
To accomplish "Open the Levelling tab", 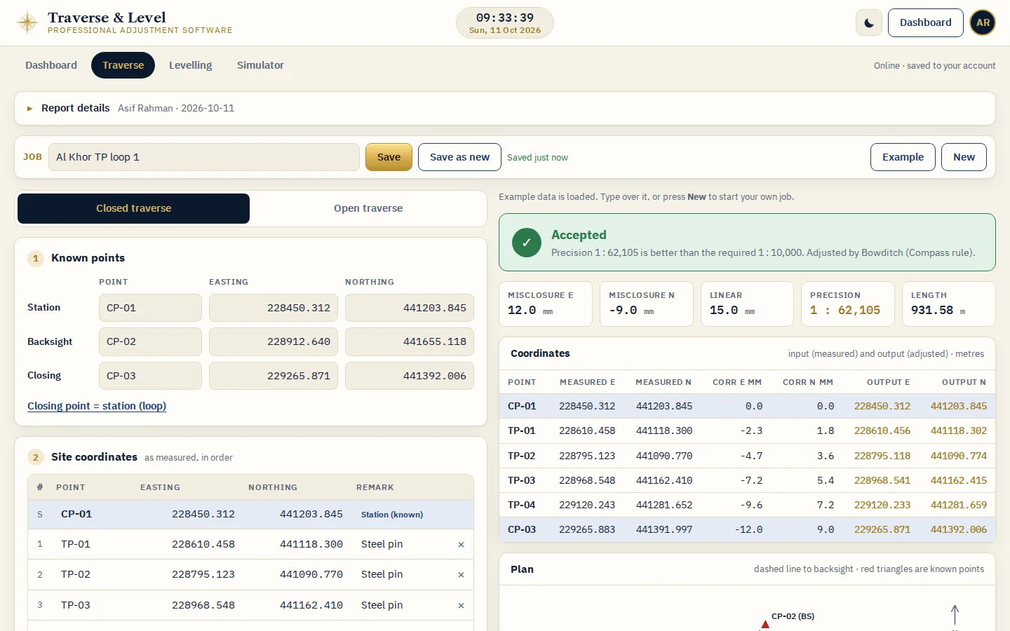I will 190,65.
